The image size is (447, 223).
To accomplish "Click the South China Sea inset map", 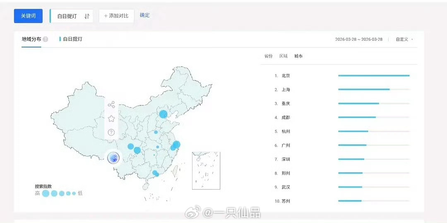I will [206, 171].
